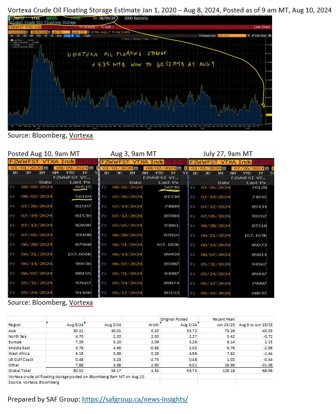
Task: Click value 56746 in Aug 3 panel
Action: pos(171,187)
